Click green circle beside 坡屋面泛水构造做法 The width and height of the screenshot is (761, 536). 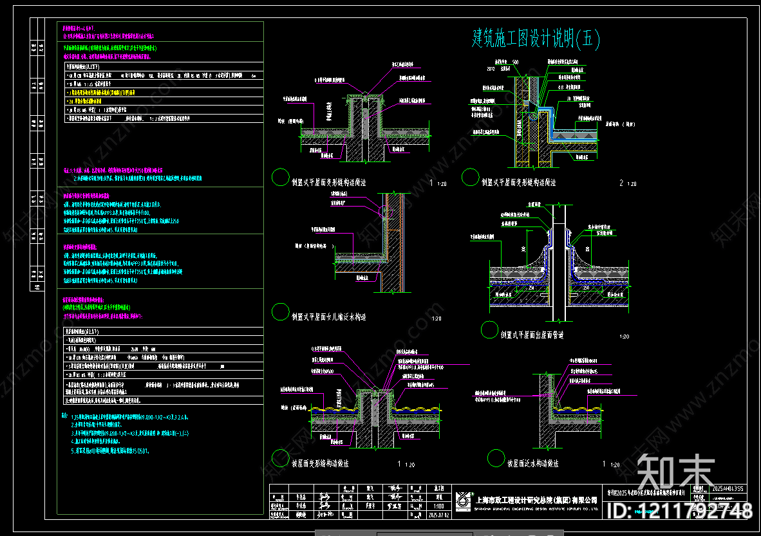(496, 459)
